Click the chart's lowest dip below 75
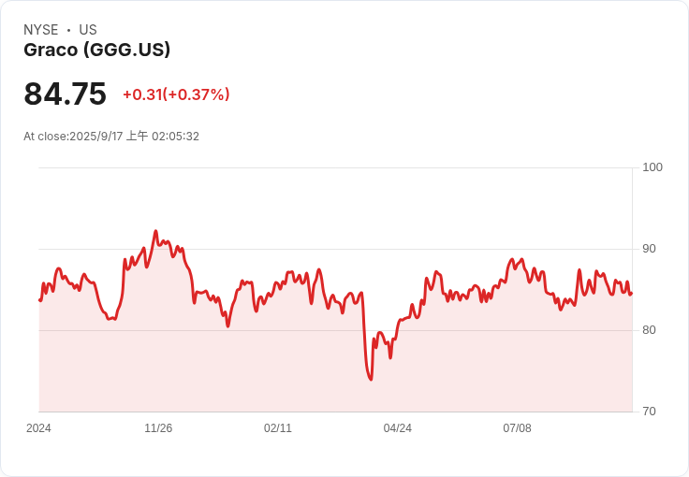 (371, 379)
